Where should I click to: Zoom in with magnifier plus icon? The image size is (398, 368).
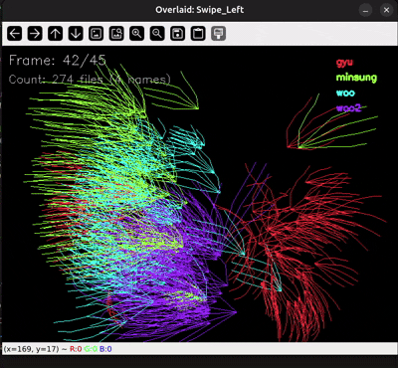(x=137, y=34)
